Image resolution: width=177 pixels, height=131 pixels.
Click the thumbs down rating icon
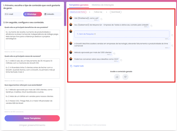(125, 77)
